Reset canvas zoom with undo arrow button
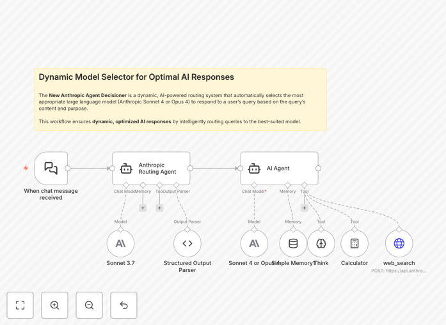This screenshot has height=325, width=446. [123, 305]
